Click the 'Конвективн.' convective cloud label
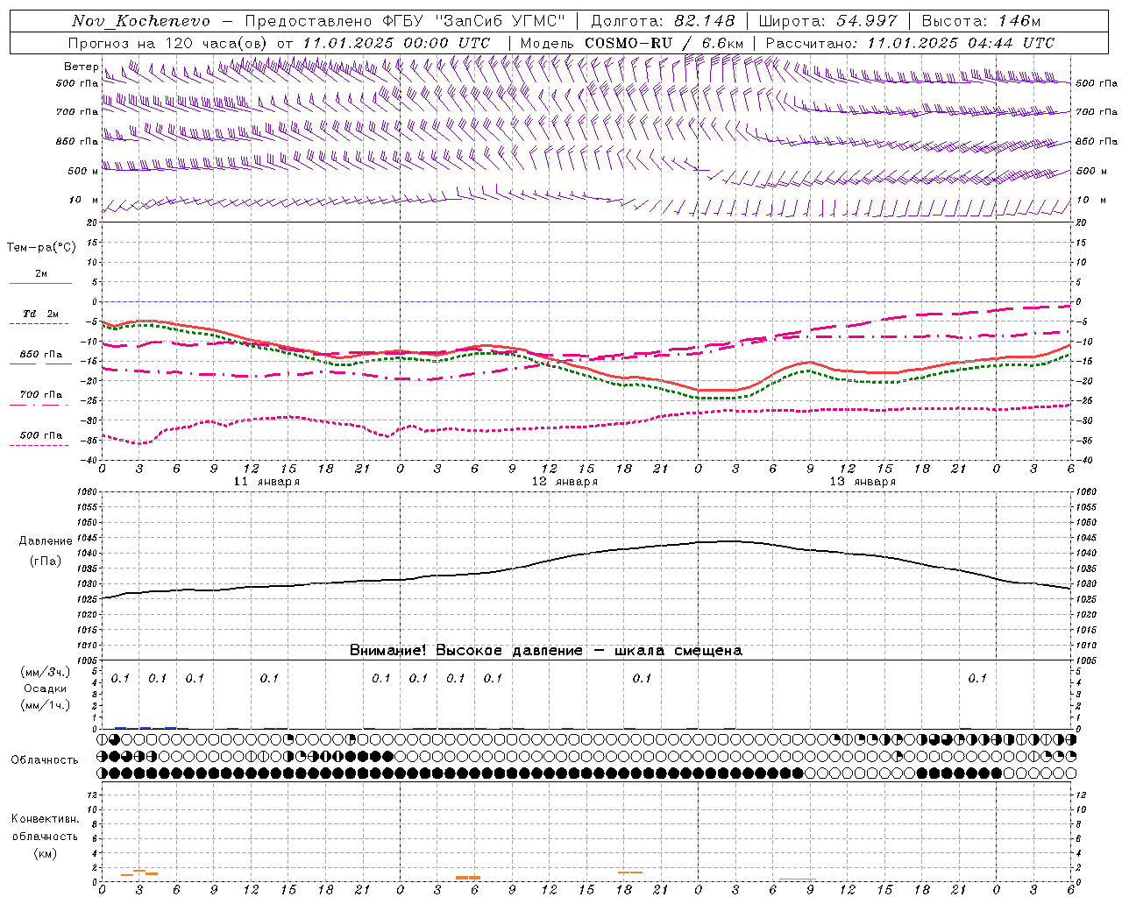The image size is (1122, 897). click(46, 819)
